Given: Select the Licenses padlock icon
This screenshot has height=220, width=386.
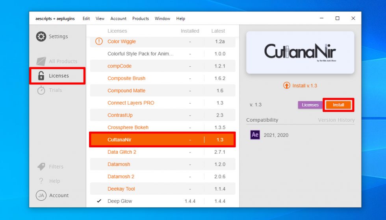Looking at the screenshot, I should click(x=41, y=75).
